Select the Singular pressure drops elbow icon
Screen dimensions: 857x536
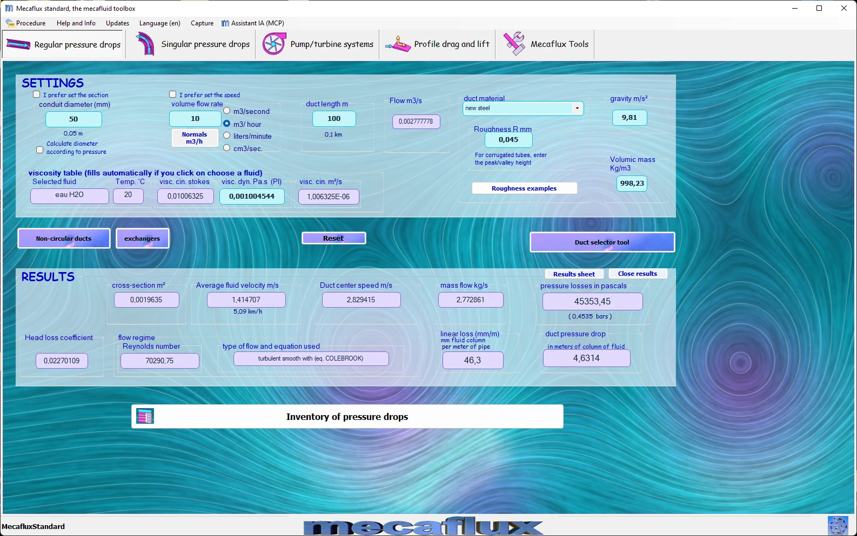pyautogui.click(x=145, y=44)
